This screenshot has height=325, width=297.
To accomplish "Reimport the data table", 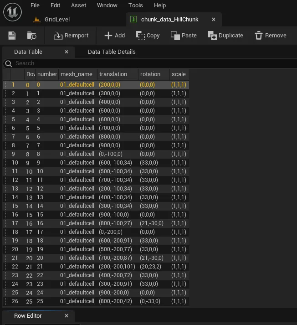I will point(71,36).
